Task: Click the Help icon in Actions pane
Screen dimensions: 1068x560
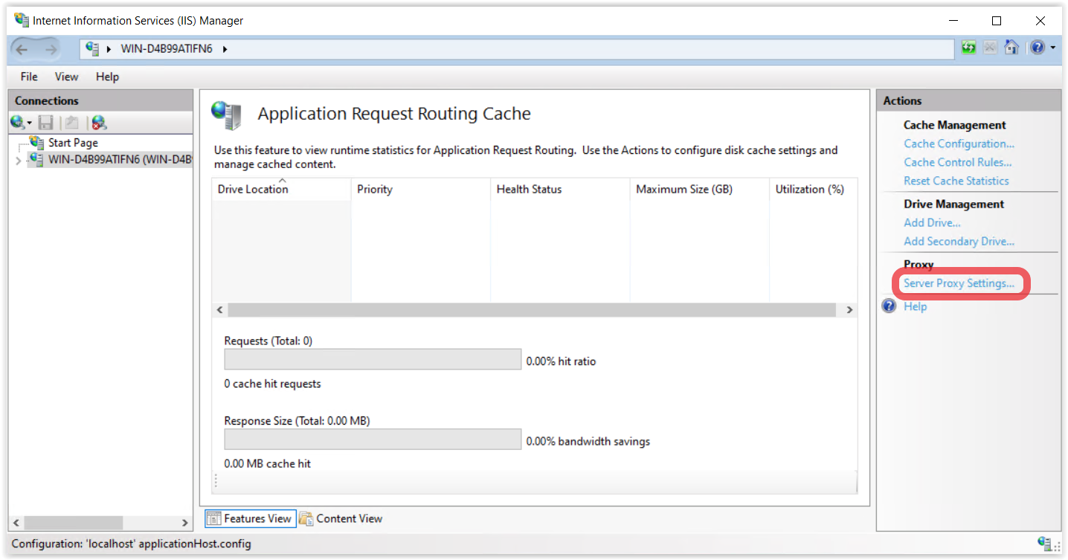Action: click(x=890, y=306)
